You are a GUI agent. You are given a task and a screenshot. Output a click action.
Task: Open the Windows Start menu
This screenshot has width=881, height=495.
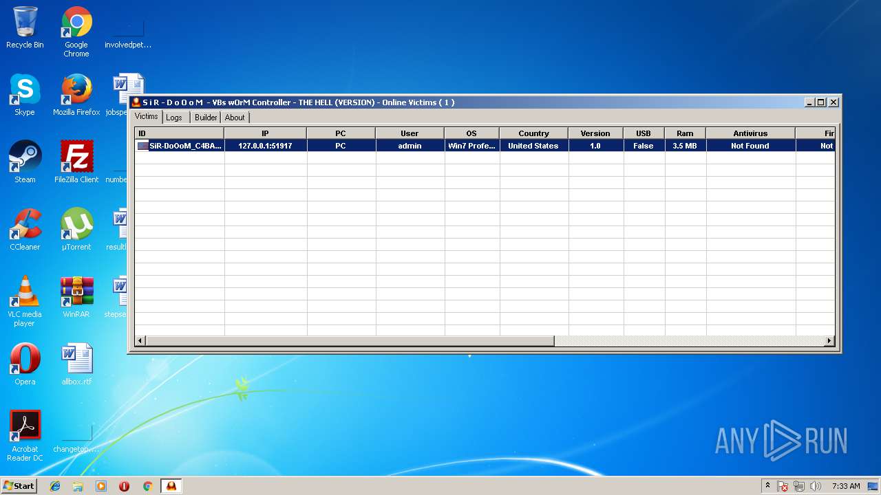click(19, 486)
